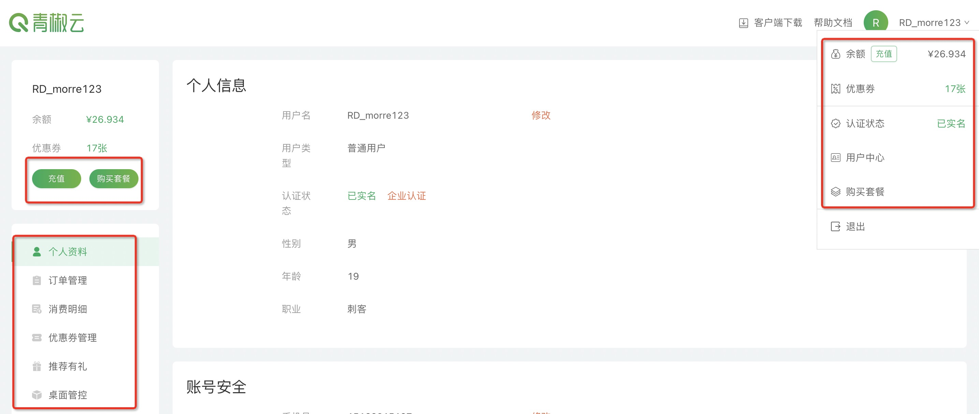Click the 用户中心 ID card icon
The height and width of the screenshot is (414, 979).
[x=835, y=158]
